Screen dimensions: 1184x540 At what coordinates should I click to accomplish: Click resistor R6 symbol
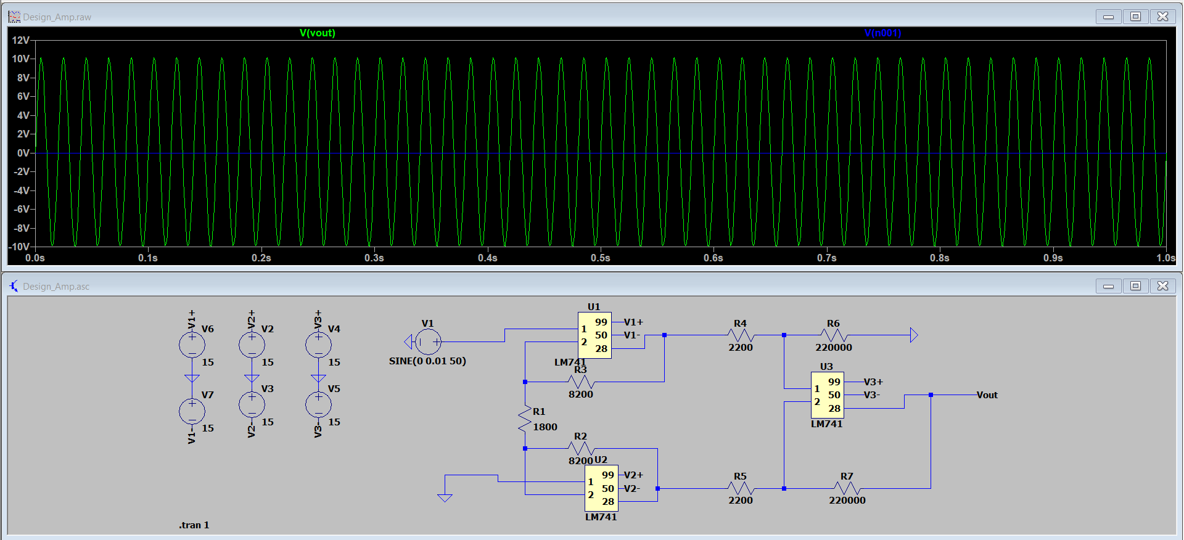coord(834,335)
